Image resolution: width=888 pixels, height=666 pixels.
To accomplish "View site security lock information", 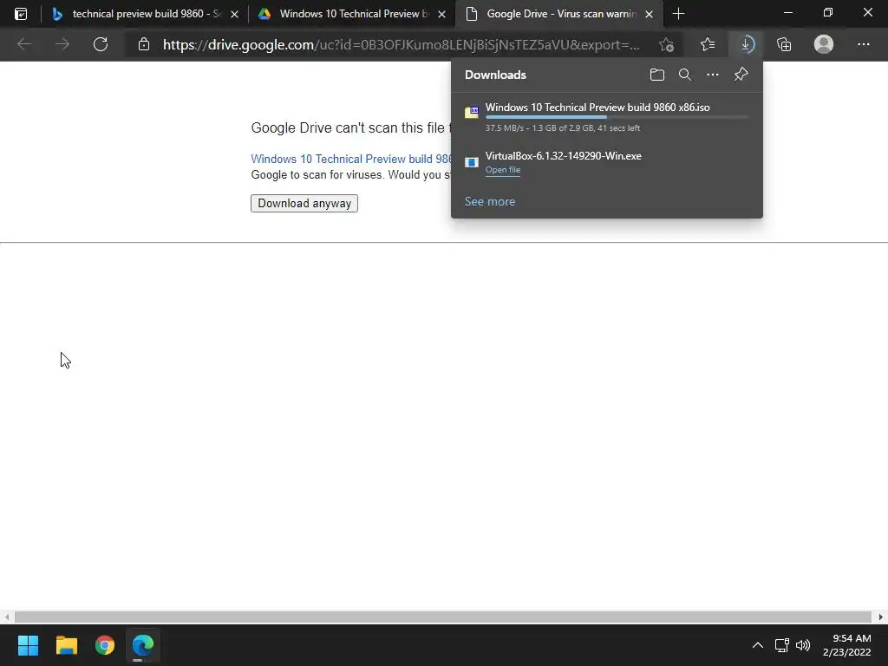I will [144, 44].
